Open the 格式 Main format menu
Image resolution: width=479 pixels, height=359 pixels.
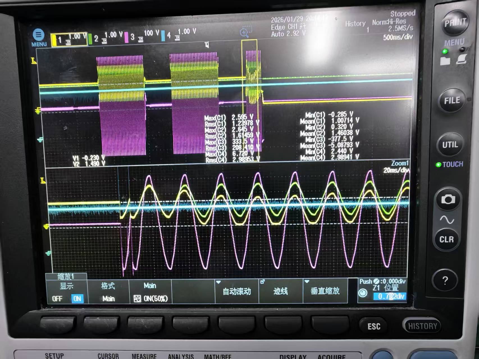pyautogui.click(x=108, y=292)
